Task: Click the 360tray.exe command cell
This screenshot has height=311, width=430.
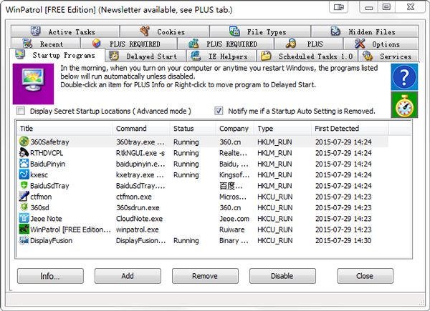Action: (x=140, y=142)
